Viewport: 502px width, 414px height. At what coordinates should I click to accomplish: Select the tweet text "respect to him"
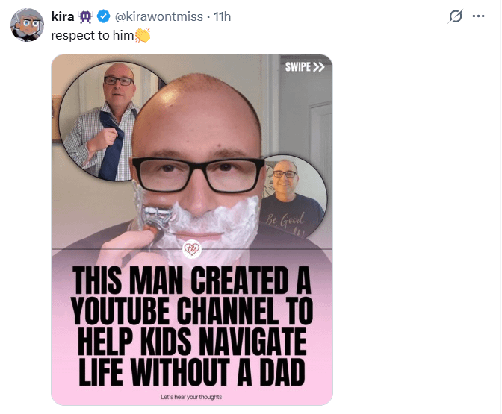(92, 35)
